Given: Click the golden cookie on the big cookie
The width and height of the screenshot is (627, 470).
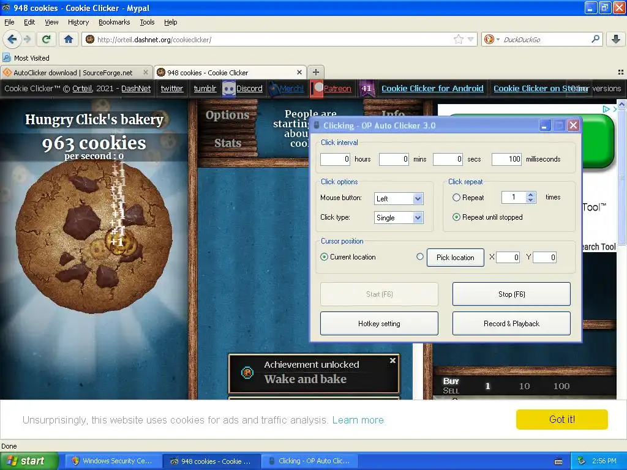Looking at the screenshot, I should click(x=120, y=242).
